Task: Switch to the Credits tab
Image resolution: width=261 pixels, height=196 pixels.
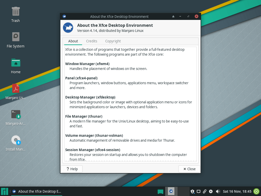Action: tap(92, 41)
